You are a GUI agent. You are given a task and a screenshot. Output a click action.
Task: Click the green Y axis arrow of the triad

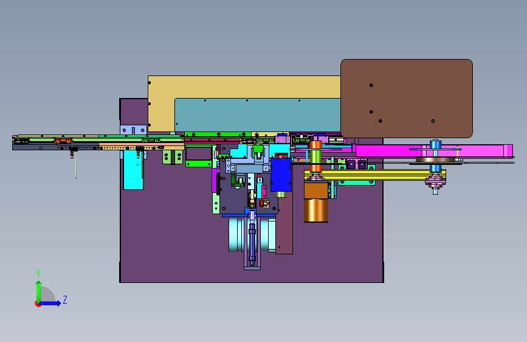coord(39,291)
